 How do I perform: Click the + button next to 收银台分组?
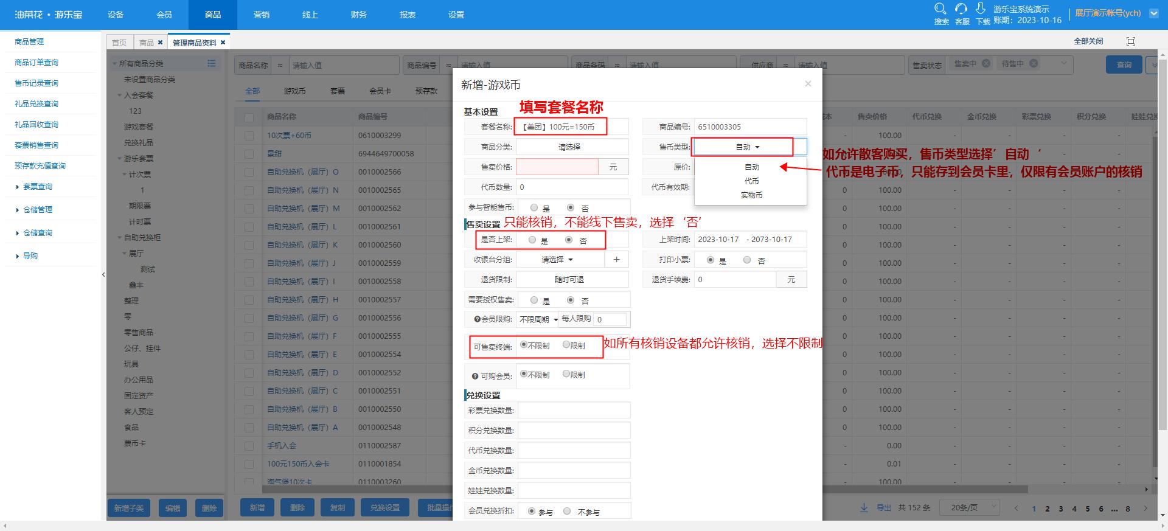[616, 259]
